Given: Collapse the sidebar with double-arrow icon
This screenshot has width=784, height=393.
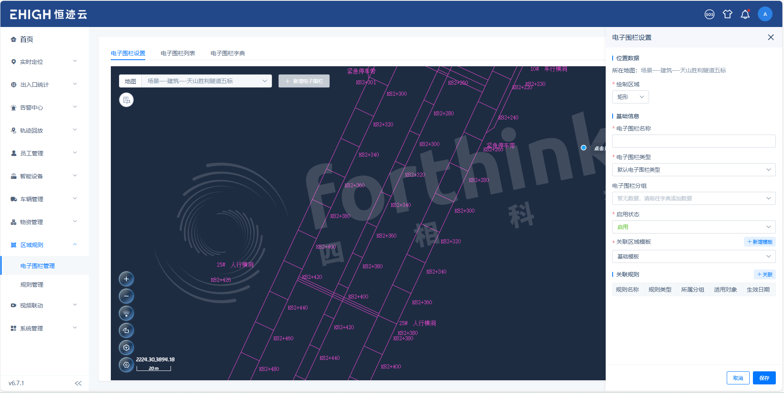Looking at the screenshot, I should (x=78, y=383).
